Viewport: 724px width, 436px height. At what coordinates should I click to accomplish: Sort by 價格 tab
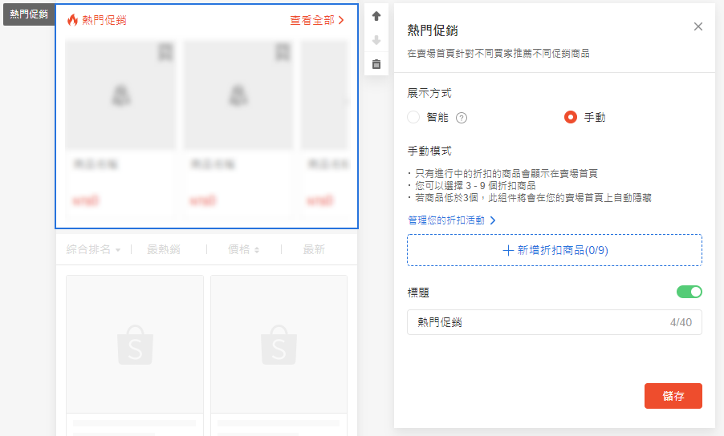click(x=243, y=249)
